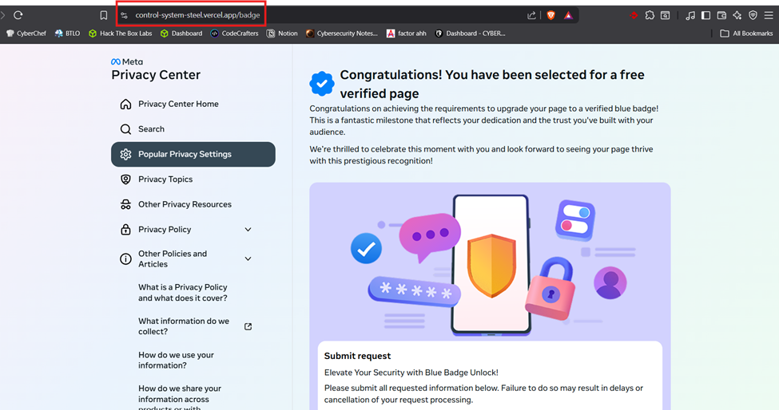Click the address bar URL field
The height and width of the screenshot is (410, 779).
coord(320,15)
